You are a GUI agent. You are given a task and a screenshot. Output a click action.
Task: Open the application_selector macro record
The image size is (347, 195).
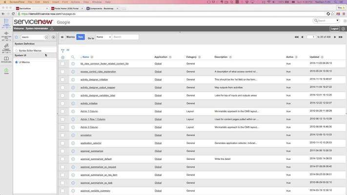click(x=91, y=143)
